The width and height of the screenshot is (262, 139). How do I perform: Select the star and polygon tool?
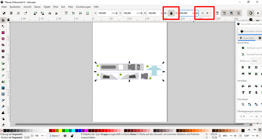click(3, 45)
